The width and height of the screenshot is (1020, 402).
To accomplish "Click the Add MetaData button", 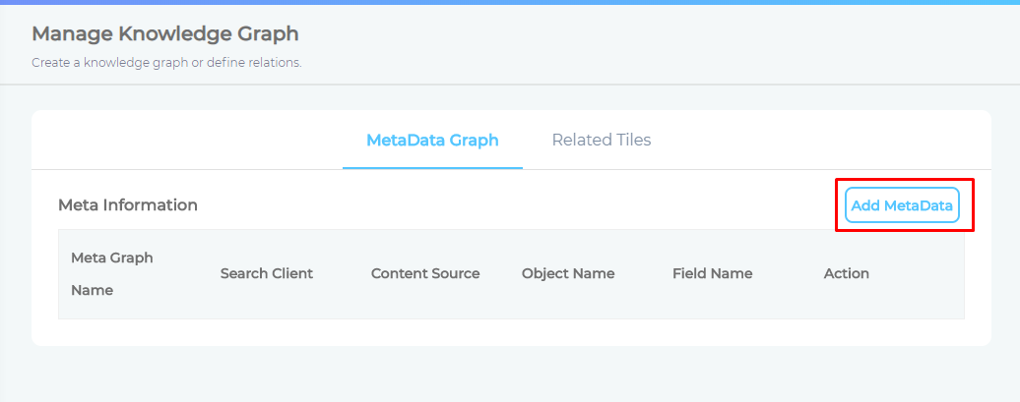I will 902,205.
